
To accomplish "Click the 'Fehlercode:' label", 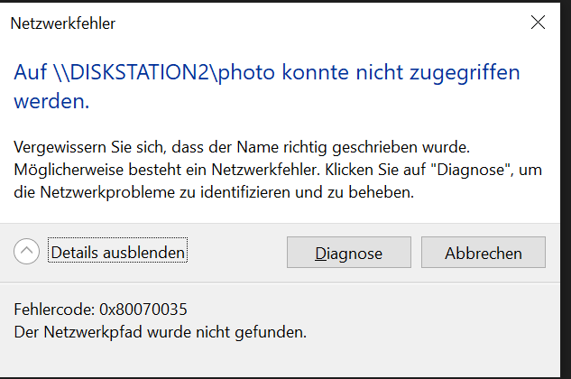I will click(x=54, y=310).
